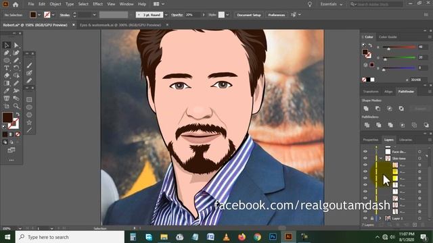Target Layer 1 circle

coord(419,218)
